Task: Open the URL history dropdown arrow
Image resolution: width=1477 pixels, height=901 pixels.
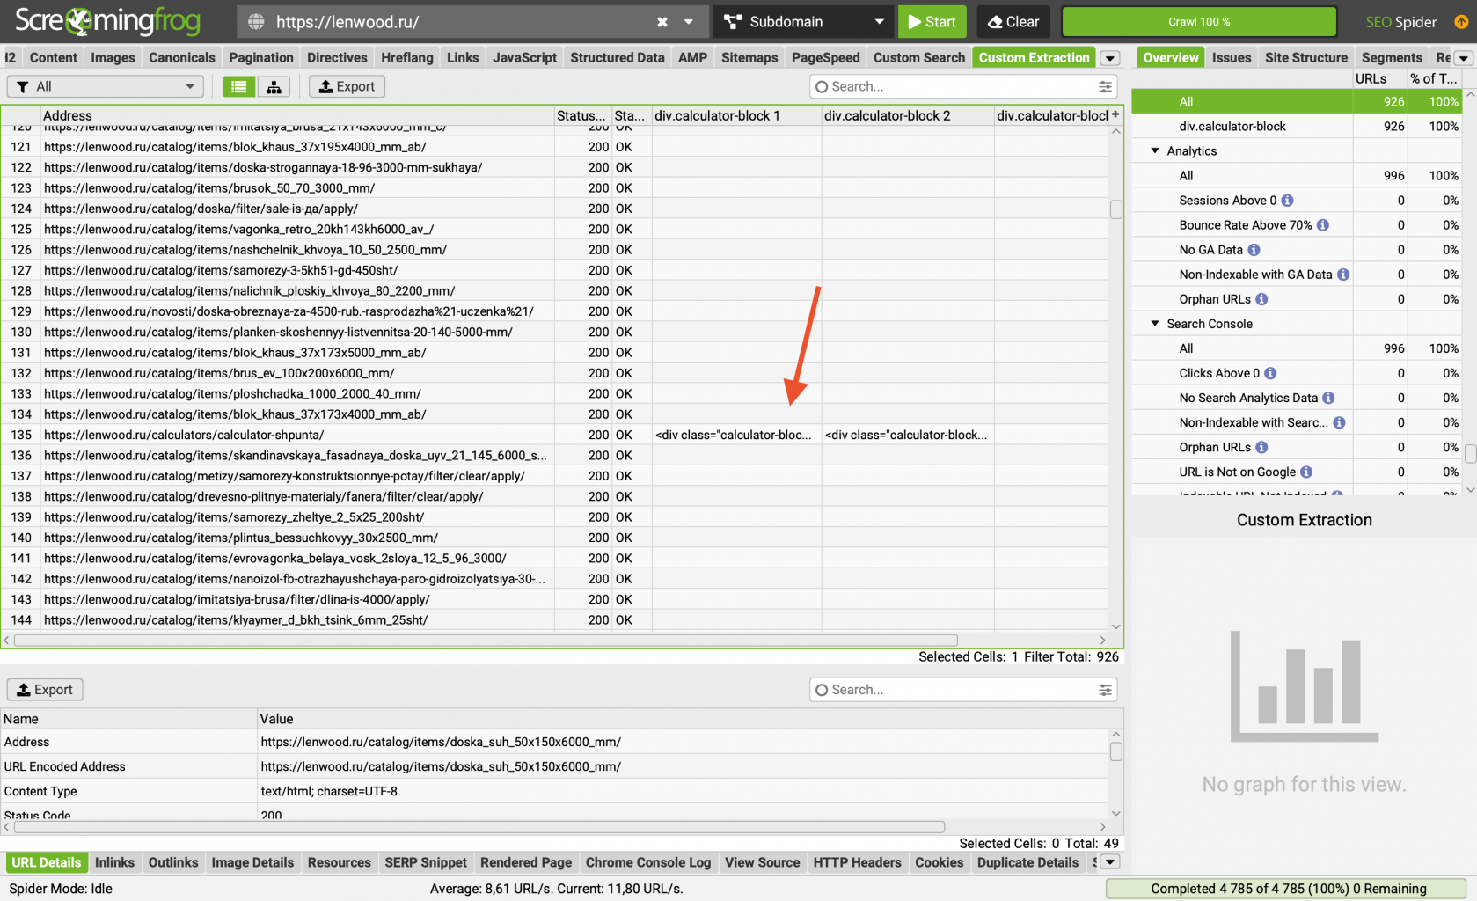Action: tap(689, 22)
